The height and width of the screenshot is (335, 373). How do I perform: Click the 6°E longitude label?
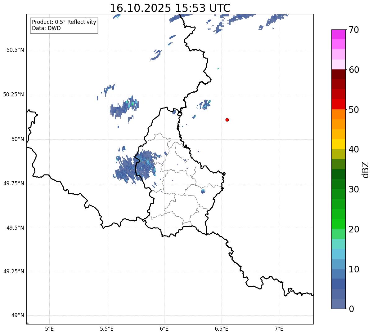click(x=164, y=328)
